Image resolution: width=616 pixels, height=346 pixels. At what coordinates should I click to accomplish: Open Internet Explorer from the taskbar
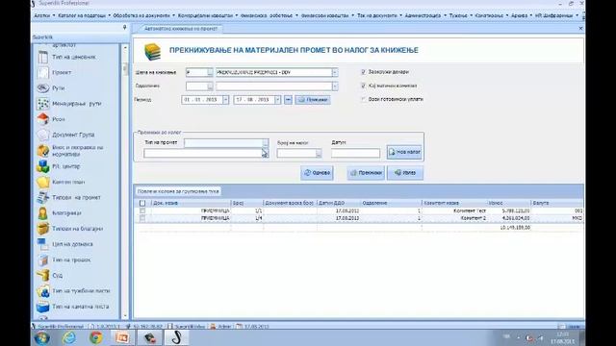pyautogui.click(x=69, y=337)
